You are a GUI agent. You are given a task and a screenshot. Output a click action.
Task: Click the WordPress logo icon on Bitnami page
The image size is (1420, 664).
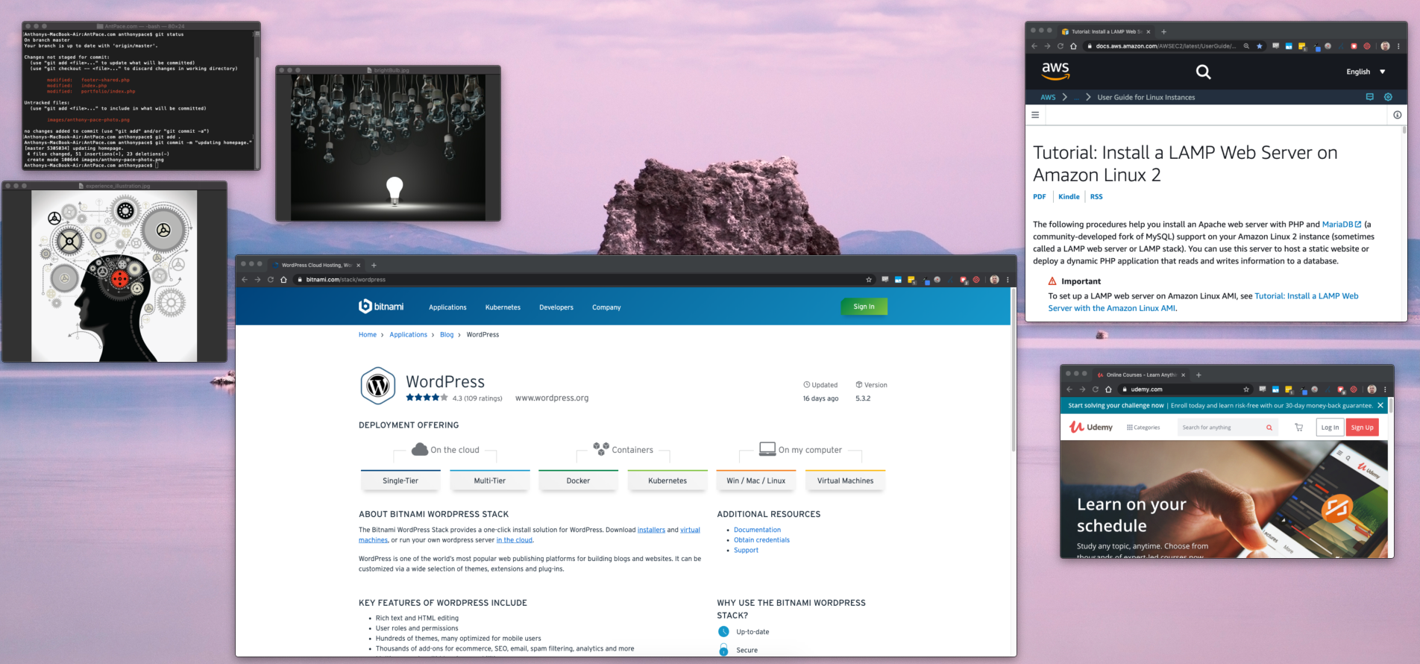378,386
